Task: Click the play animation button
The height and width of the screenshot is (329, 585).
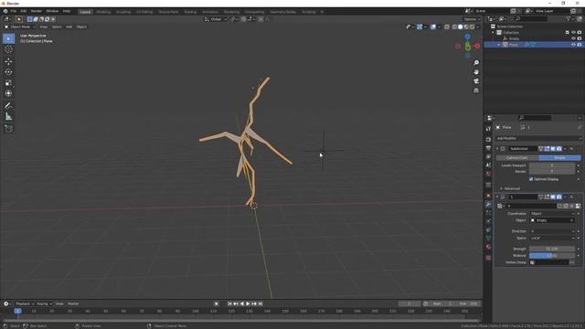Action: coord(248,304)
